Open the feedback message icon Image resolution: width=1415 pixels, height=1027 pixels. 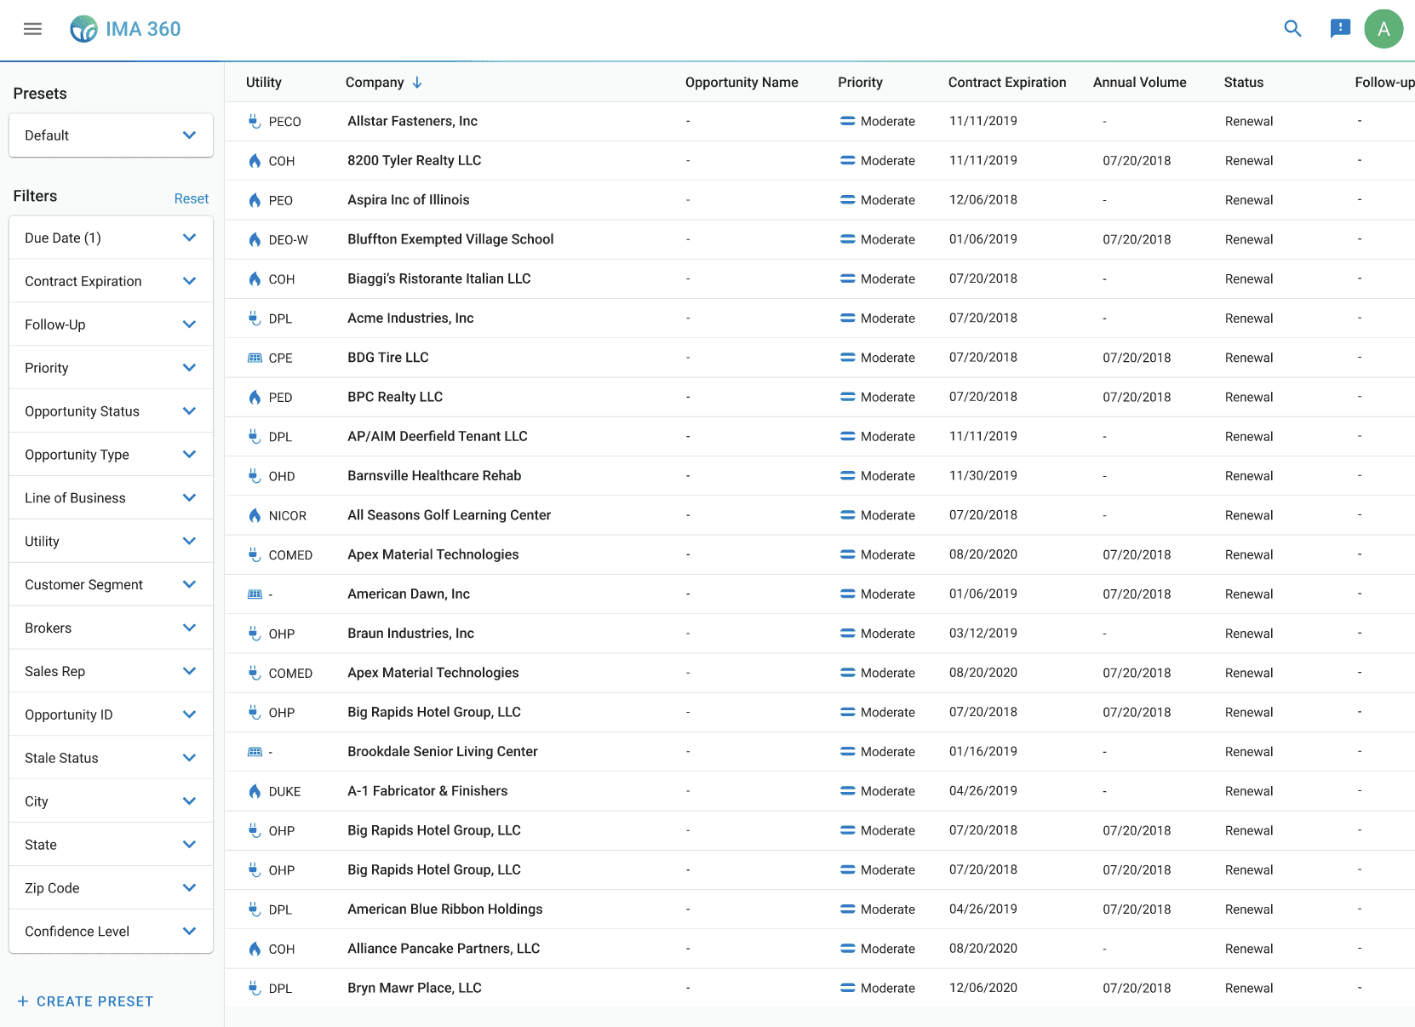tap(1340, 29)
